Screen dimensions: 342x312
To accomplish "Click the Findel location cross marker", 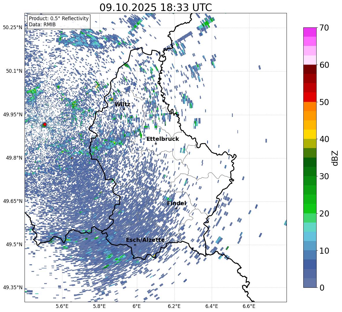I will click(176, 208).
